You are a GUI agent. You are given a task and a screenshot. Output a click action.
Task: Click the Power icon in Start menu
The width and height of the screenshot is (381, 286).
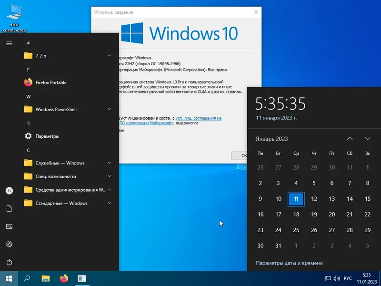click(x=9, y=262)
